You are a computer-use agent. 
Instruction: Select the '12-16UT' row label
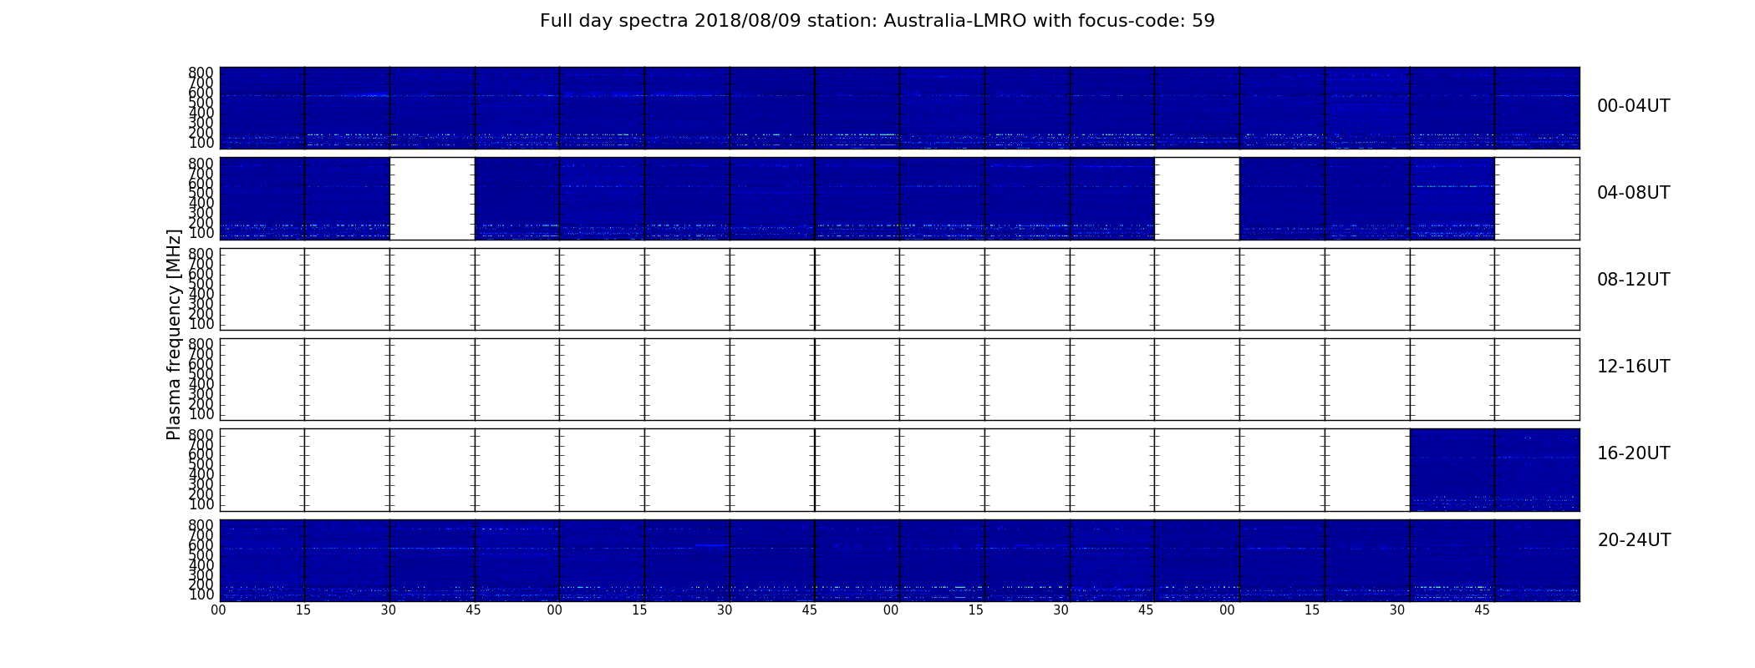pyautogui.click(x=1633, y=367)
